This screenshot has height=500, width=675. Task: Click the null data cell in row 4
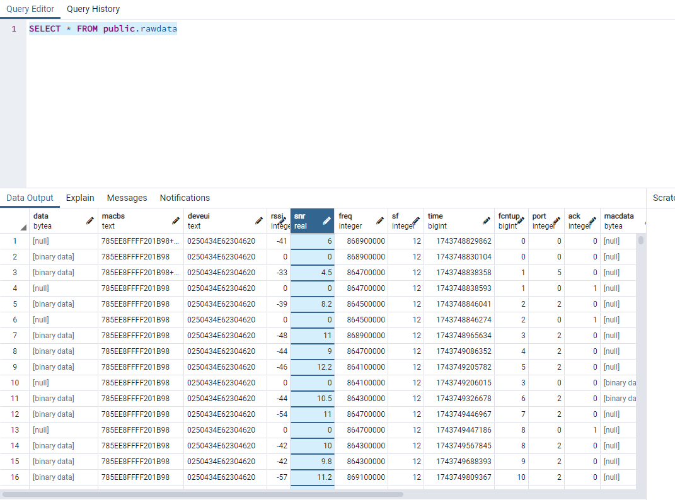(x=63, y=288)
